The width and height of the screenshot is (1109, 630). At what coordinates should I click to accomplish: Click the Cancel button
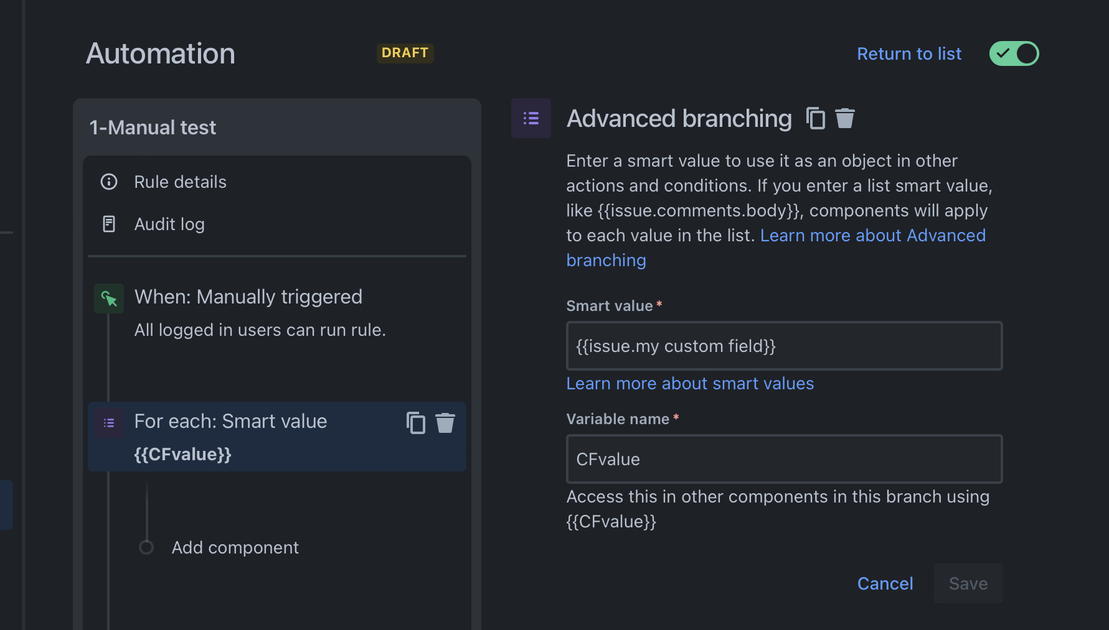(x=885, y=583)
